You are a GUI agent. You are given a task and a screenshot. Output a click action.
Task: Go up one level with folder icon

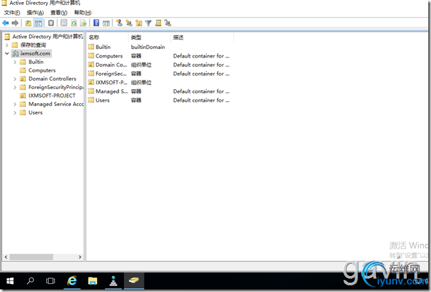coord(28,23)
